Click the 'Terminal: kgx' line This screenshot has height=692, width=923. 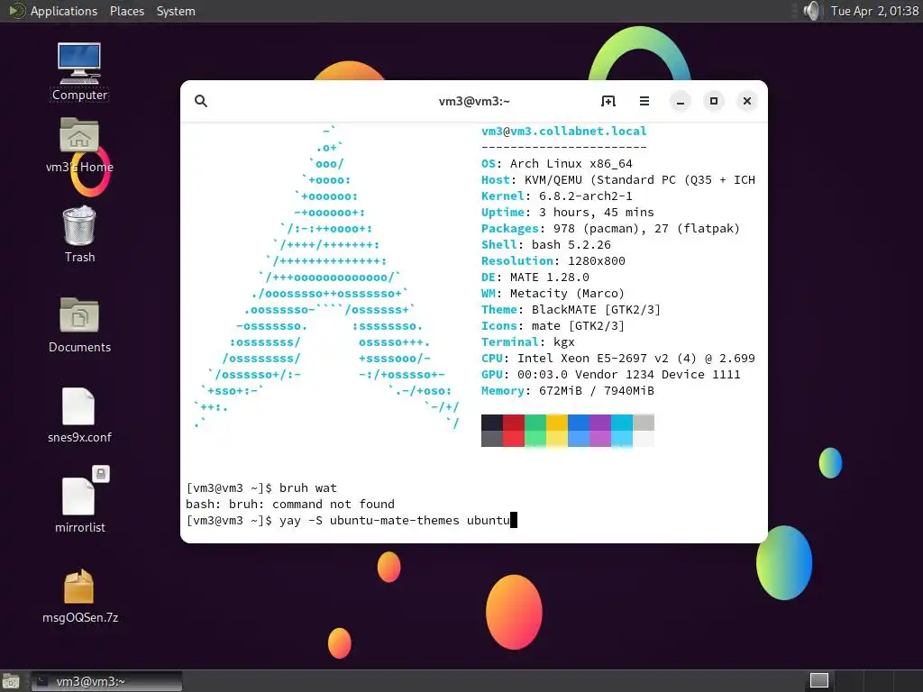(x=527, y=341)
